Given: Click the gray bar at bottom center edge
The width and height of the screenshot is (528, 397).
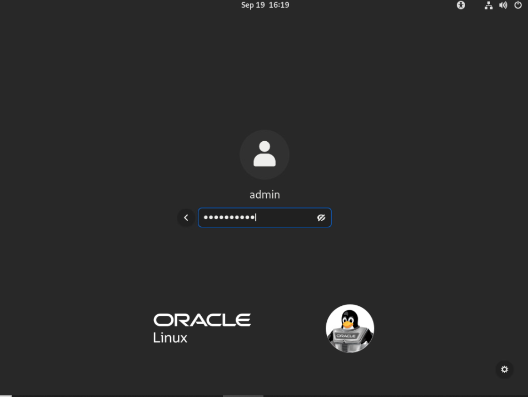Looking at the screenshot, I should 243,395.
